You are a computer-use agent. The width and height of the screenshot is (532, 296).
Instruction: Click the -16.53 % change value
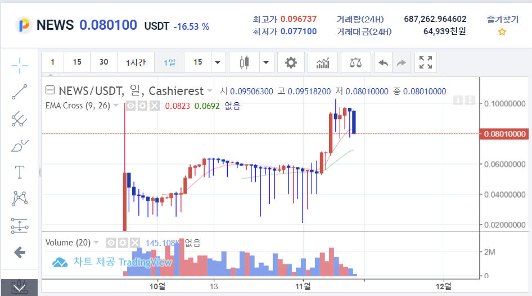click(x=191, y=26)
